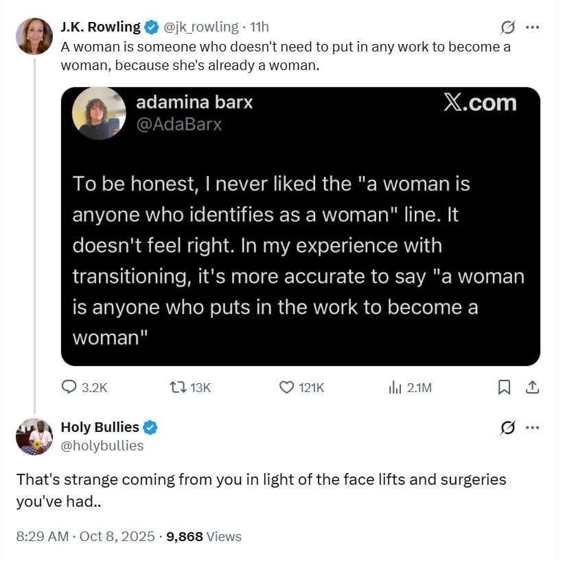Open the more options menu on Rowling's post
This screenshot has width=576, height=561.
click(532, 27)
